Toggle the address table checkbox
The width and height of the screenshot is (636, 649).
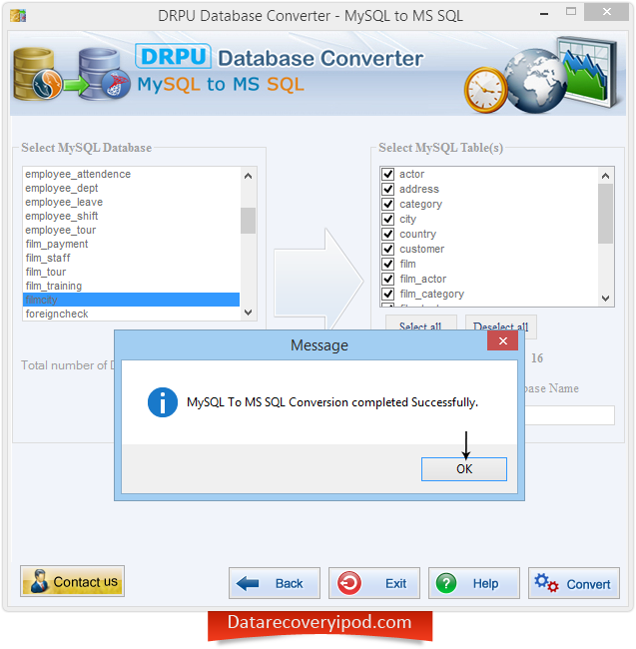[387, 189]
